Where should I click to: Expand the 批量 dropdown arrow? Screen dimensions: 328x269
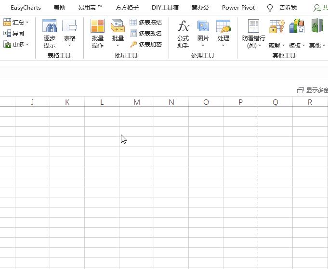click(x=118, y=45)
